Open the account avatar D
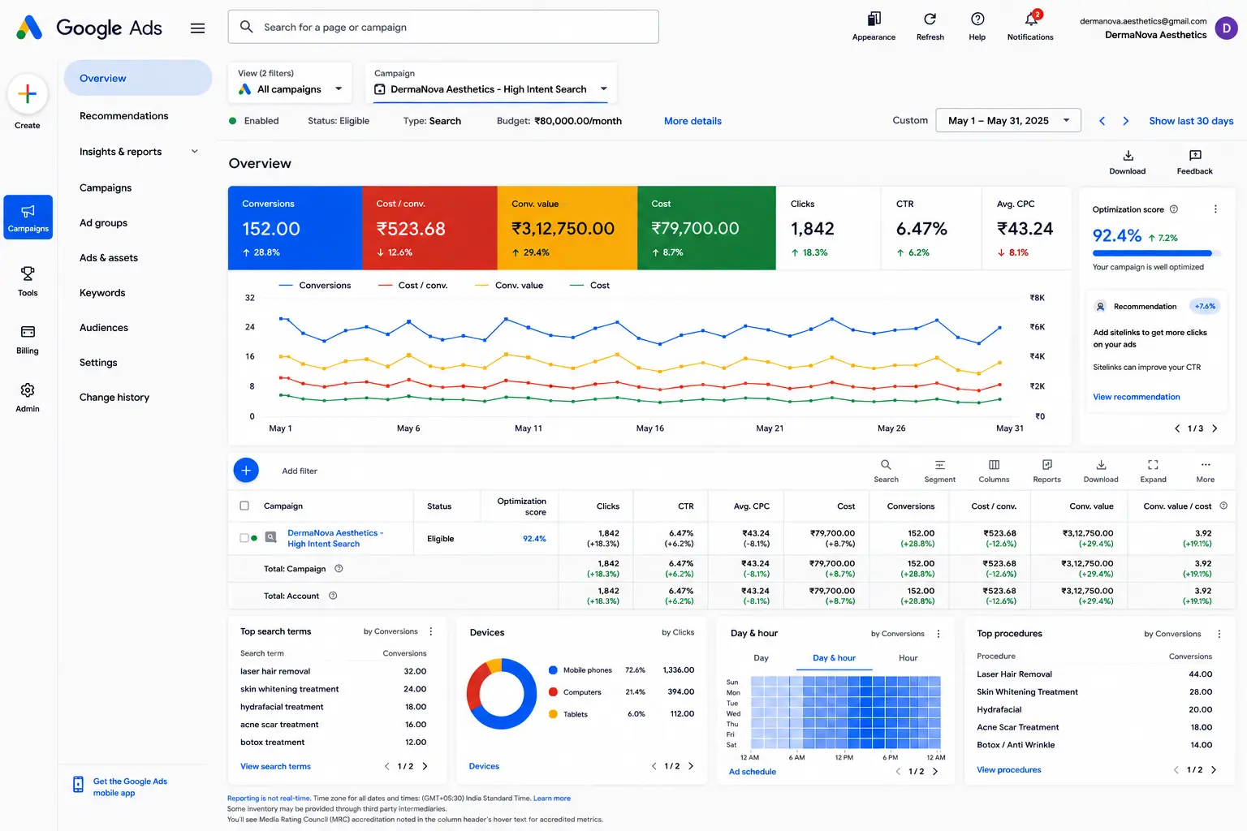 point(1226,28)
